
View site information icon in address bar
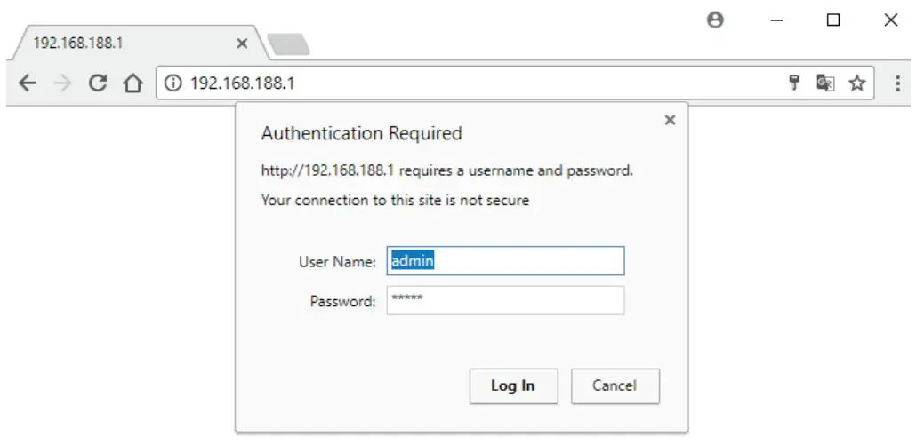tap(173, 83)
